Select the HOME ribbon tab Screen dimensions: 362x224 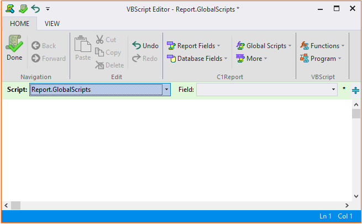tap(20, 24)
